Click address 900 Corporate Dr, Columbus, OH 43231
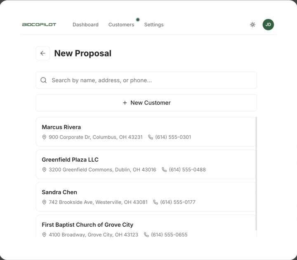Screen dimensions: 297x260 click(96, 137)
